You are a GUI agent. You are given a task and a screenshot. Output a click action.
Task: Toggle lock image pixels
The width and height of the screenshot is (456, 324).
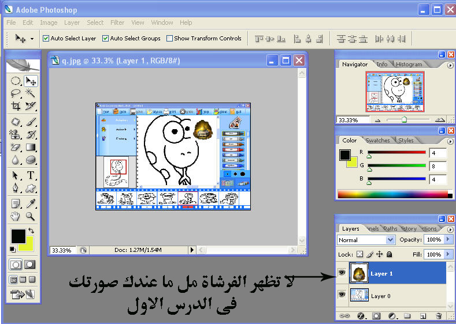370,254
